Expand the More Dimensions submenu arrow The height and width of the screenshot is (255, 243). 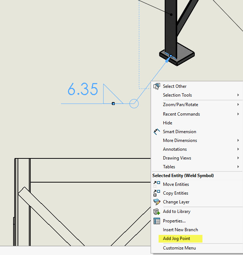[x=238, y=140]
